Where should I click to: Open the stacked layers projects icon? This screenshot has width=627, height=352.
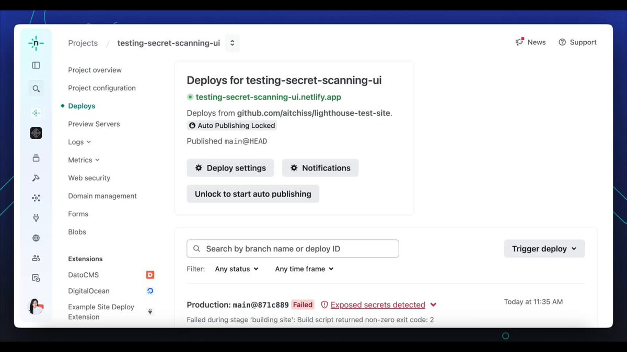coord(36,158)
